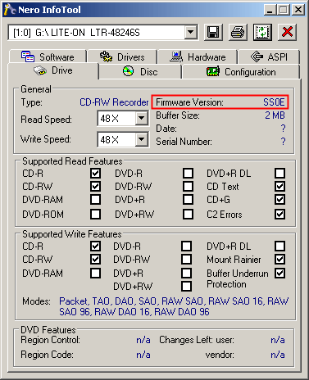Click the Read Speed 48X value field

coord(116,118)
